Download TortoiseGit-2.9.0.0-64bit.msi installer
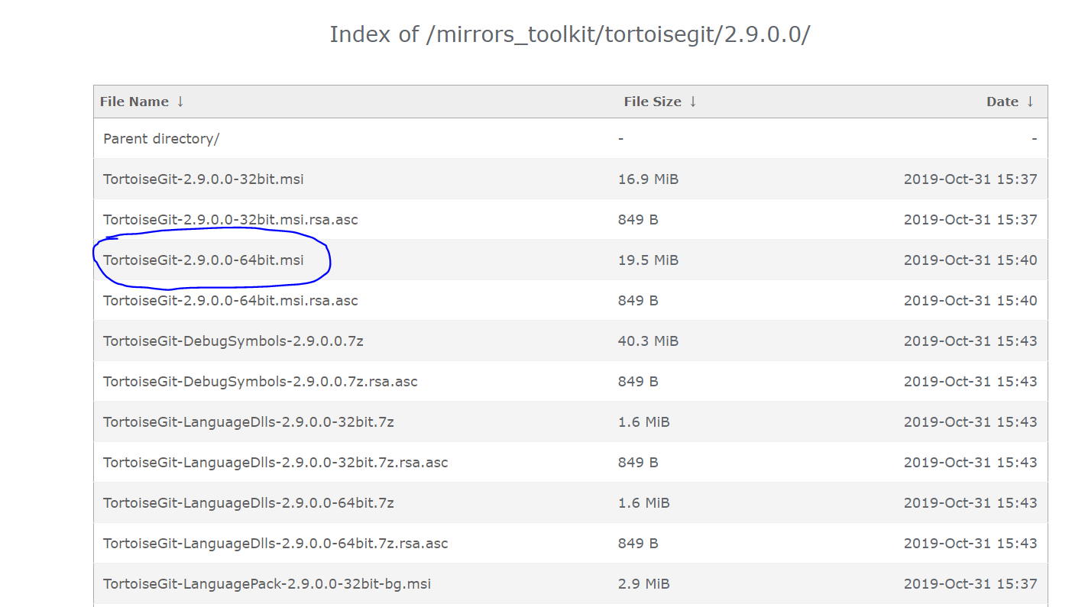 tap(203, 260)
